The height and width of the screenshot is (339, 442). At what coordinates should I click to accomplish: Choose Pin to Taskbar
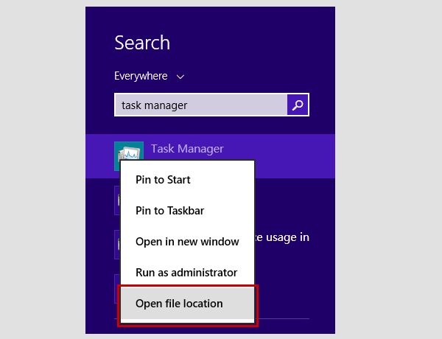187,211
